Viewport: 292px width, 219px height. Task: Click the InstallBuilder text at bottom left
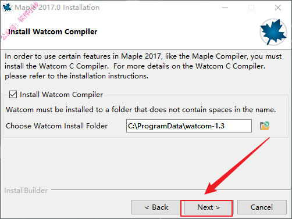click(26, 191)
